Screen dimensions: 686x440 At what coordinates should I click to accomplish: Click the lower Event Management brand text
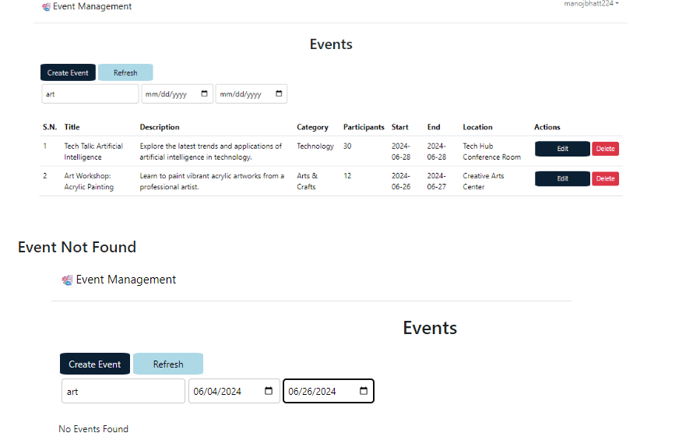tap(126, 280)
